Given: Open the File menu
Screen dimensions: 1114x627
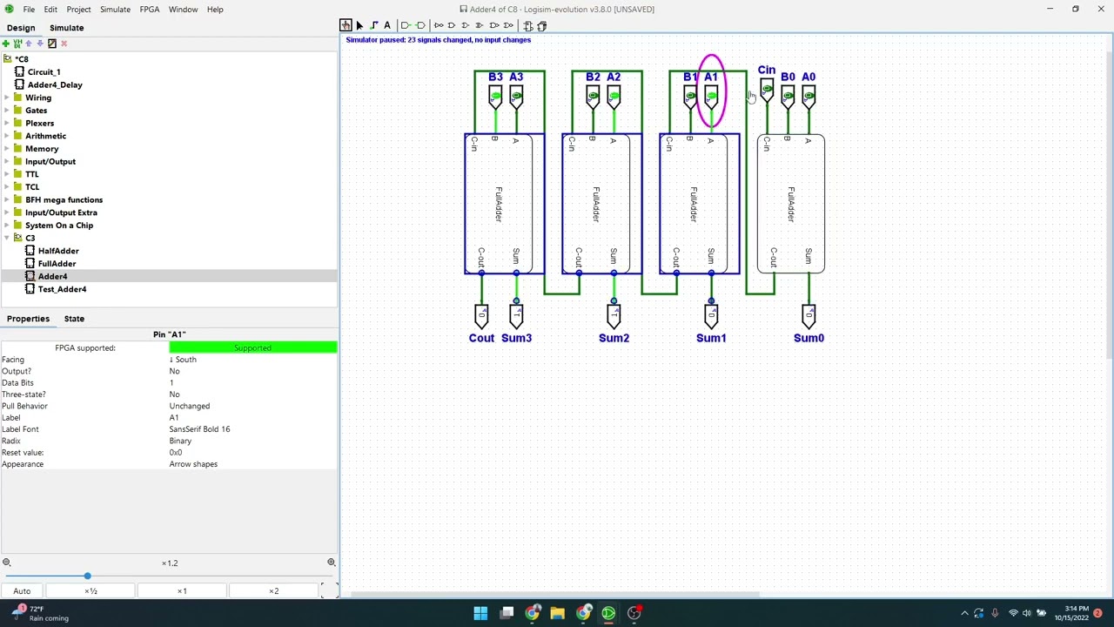Looking at the screenshot, I should (x=29, y=9).
